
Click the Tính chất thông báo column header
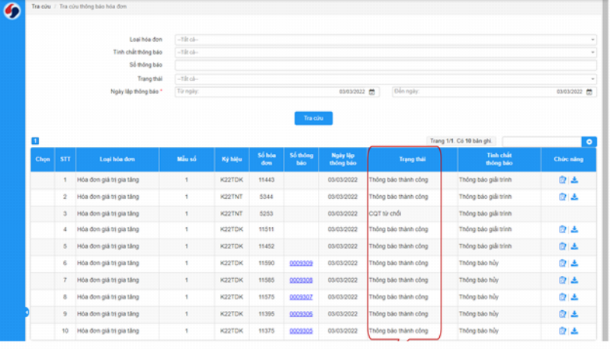[499, 159]
